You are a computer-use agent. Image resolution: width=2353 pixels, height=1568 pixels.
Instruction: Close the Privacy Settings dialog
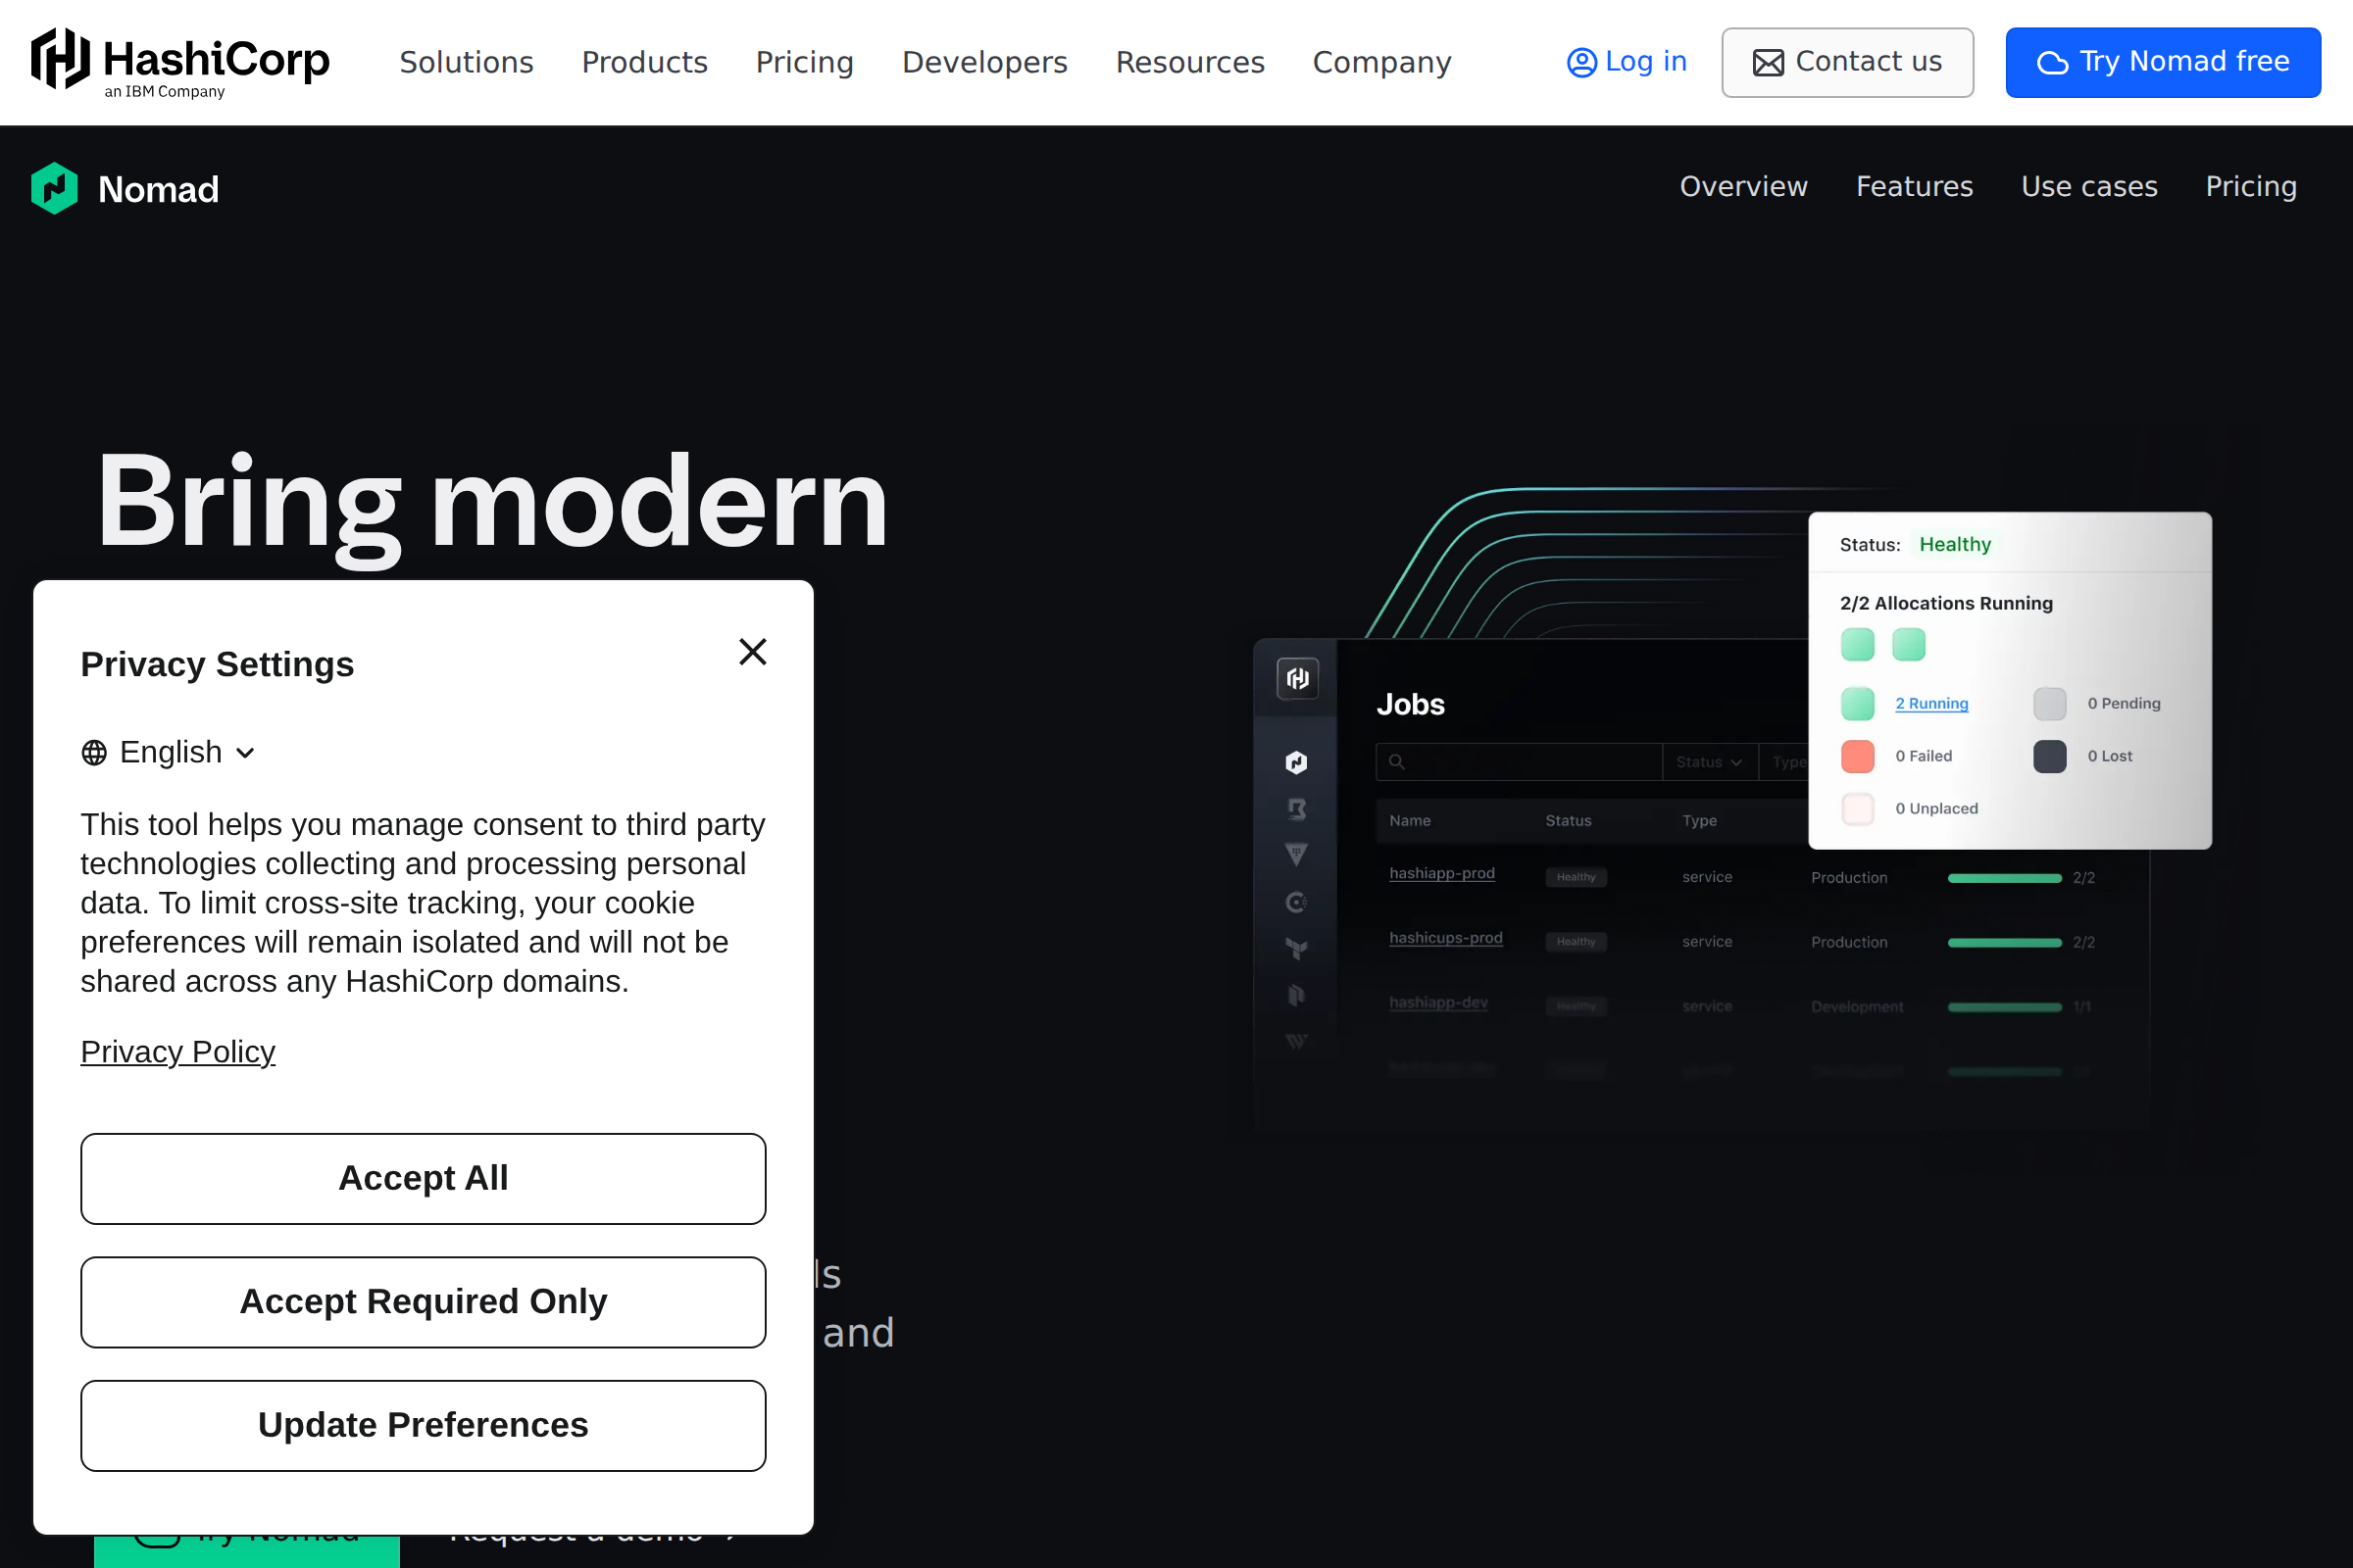pyautogui.click(x=752, y=652)
